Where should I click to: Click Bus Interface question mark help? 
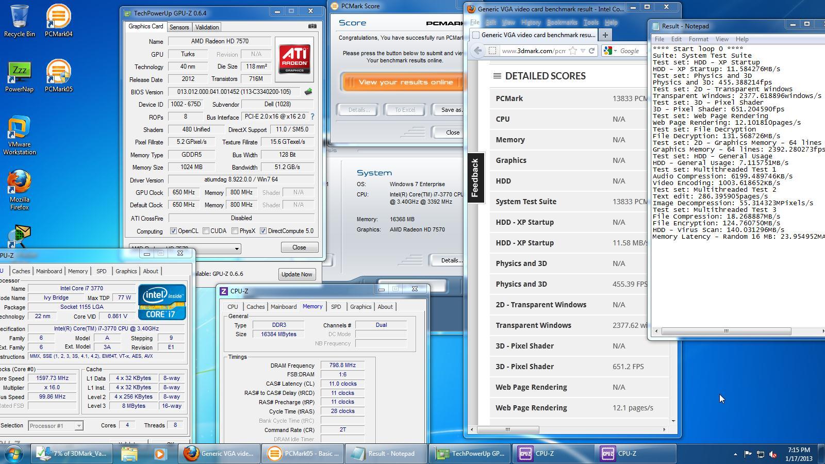tap(312, 117)
